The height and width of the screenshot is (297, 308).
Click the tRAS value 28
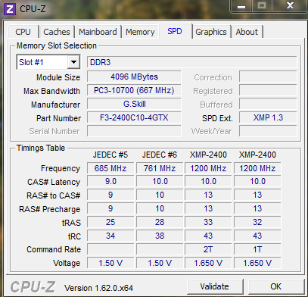tap(160, 222)
